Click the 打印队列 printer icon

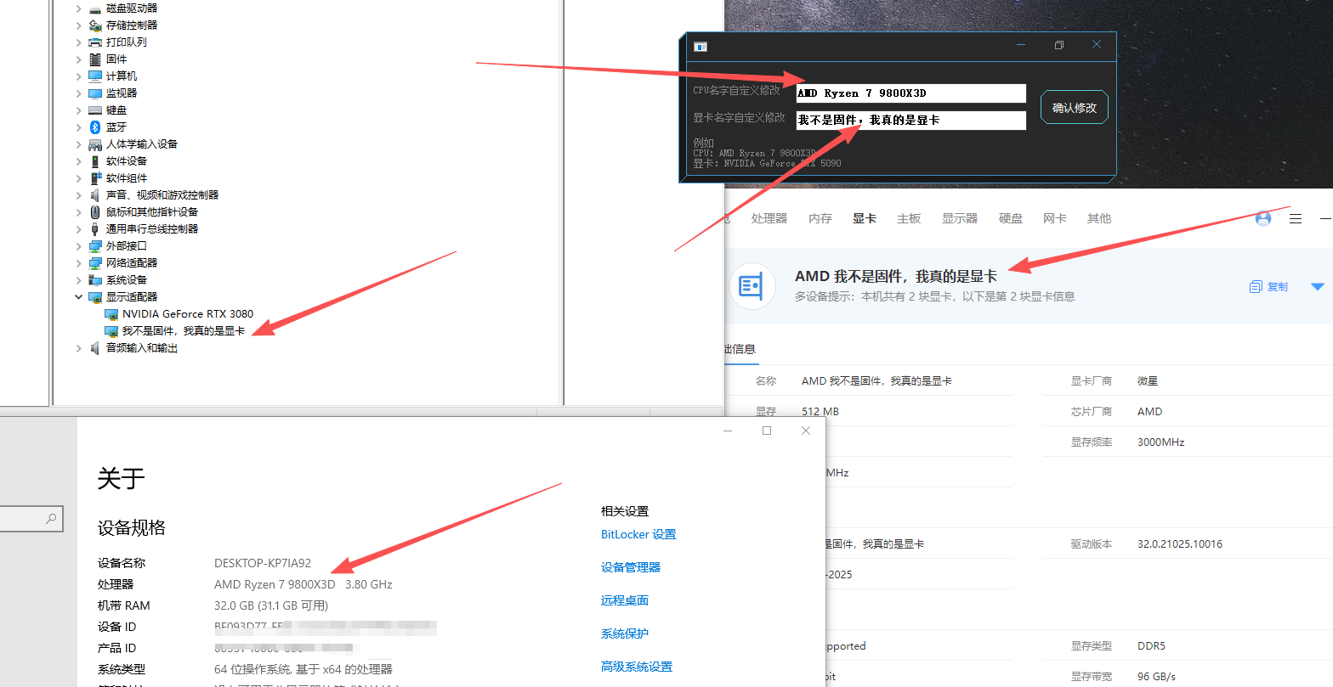pyautogui.click(x=95, y=42)
